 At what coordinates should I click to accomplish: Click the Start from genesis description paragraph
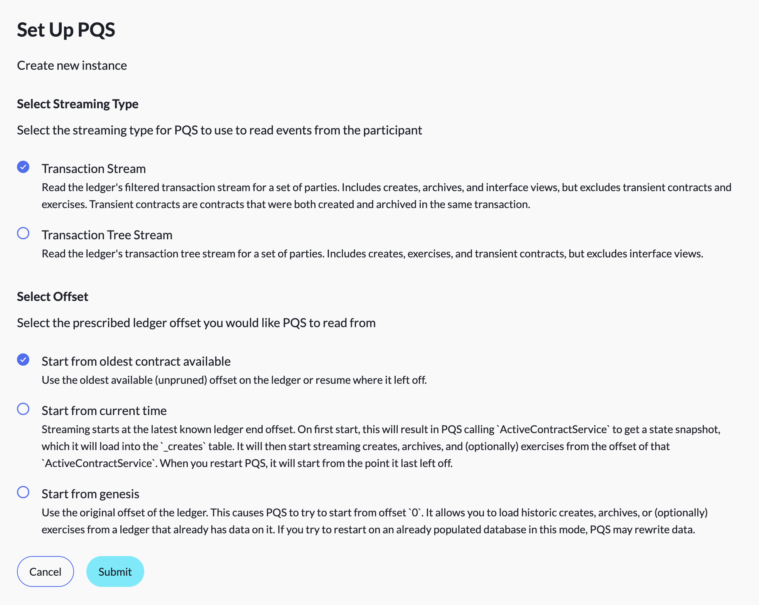374,521
